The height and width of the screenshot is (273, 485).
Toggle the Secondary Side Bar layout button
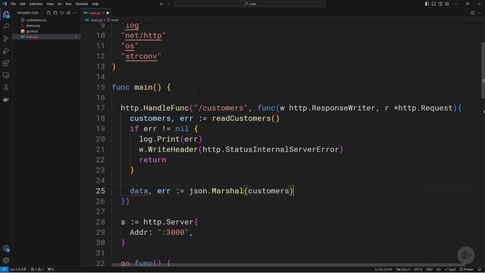pyautogui.click(x=440, y=4)
